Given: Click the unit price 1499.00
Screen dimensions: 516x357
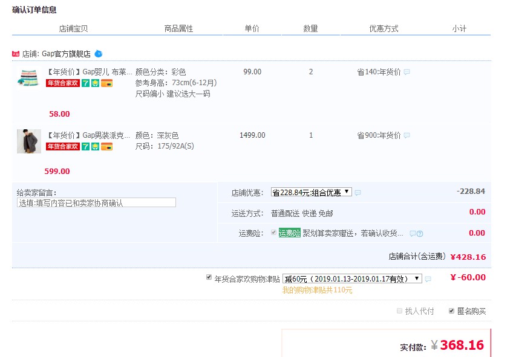Looking at the screenshot, I should tap(252, 135).
